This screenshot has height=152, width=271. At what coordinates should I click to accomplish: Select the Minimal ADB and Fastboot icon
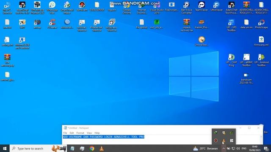pos(22,43)
